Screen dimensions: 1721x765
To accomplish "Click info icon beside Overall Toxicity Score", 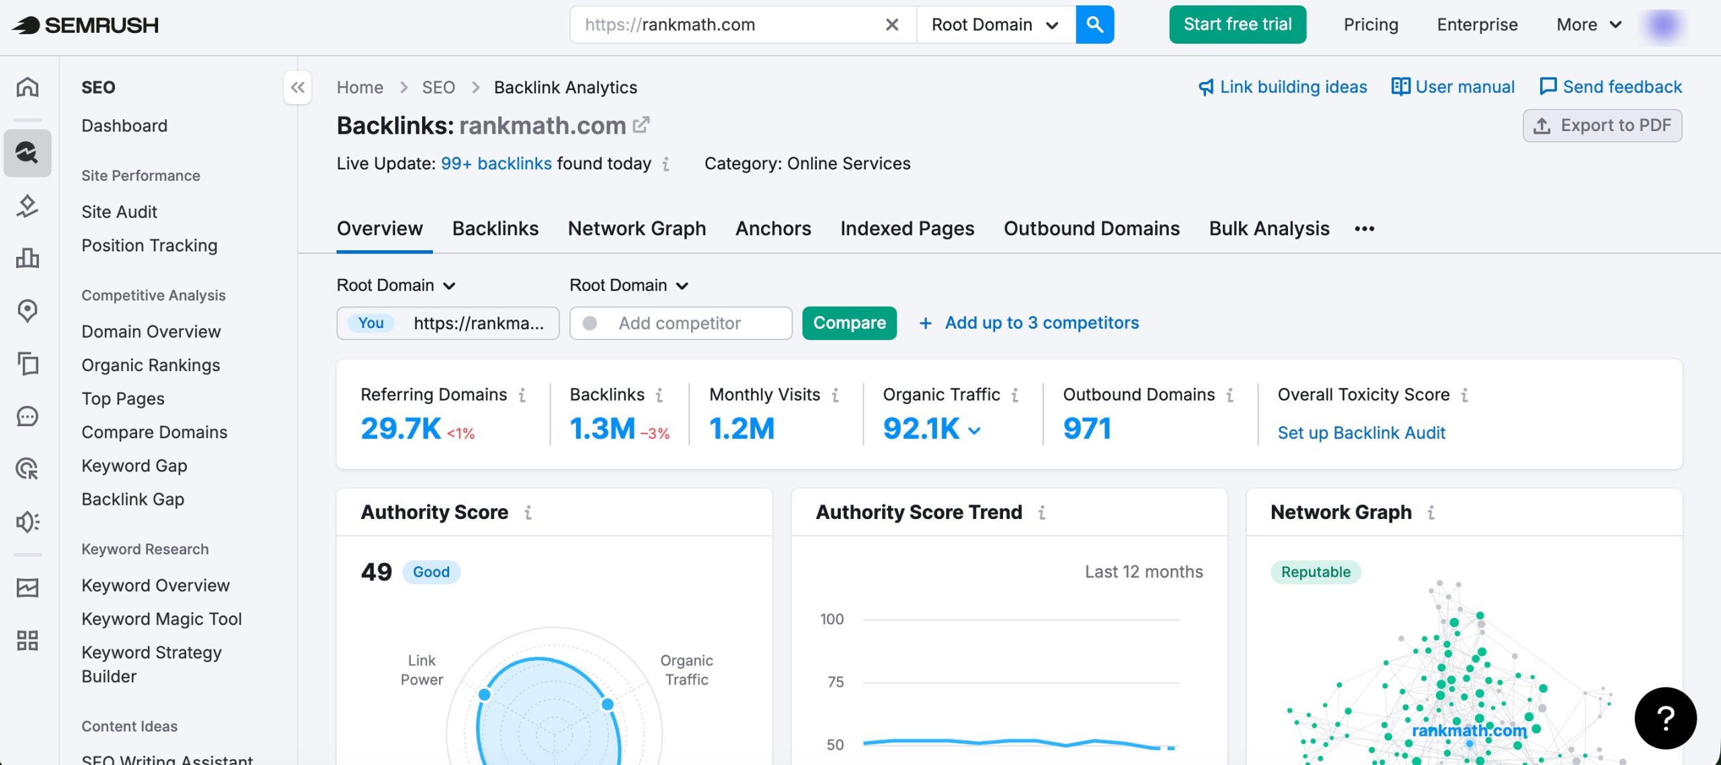I will [1464, 395].
